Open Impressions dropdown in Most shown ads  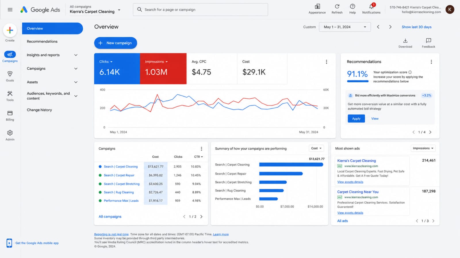coord(423,148)
